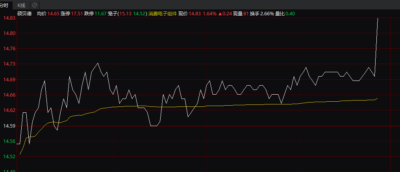Open the 消费电子组件 sector link
The image size is (400, 172).
[x=163, y=14]
